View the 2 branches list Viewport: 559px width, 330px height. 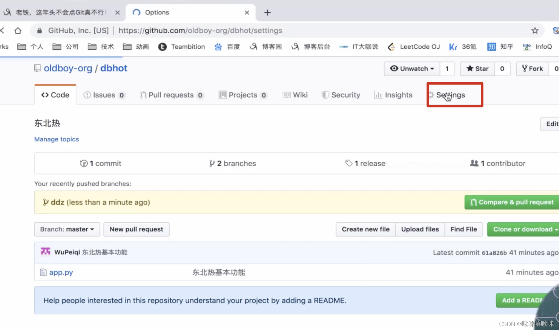click(233, 163)
